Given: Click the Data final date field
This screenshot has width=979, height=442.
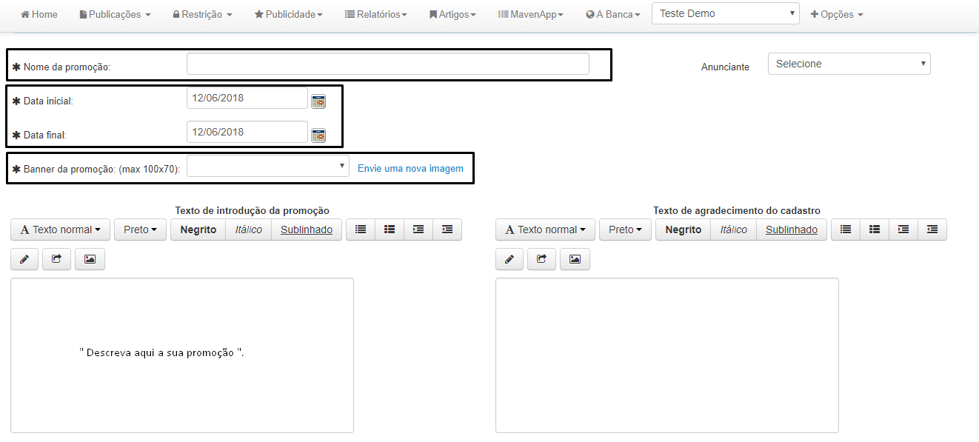Looking at the screenshot, I should point(247,132).
